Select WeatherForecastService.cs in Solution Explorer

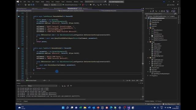pos(160,40)
